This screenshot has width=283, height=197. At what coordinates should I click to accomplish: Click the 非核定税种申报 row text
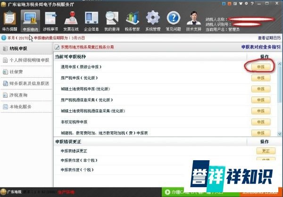coord(74,122)
